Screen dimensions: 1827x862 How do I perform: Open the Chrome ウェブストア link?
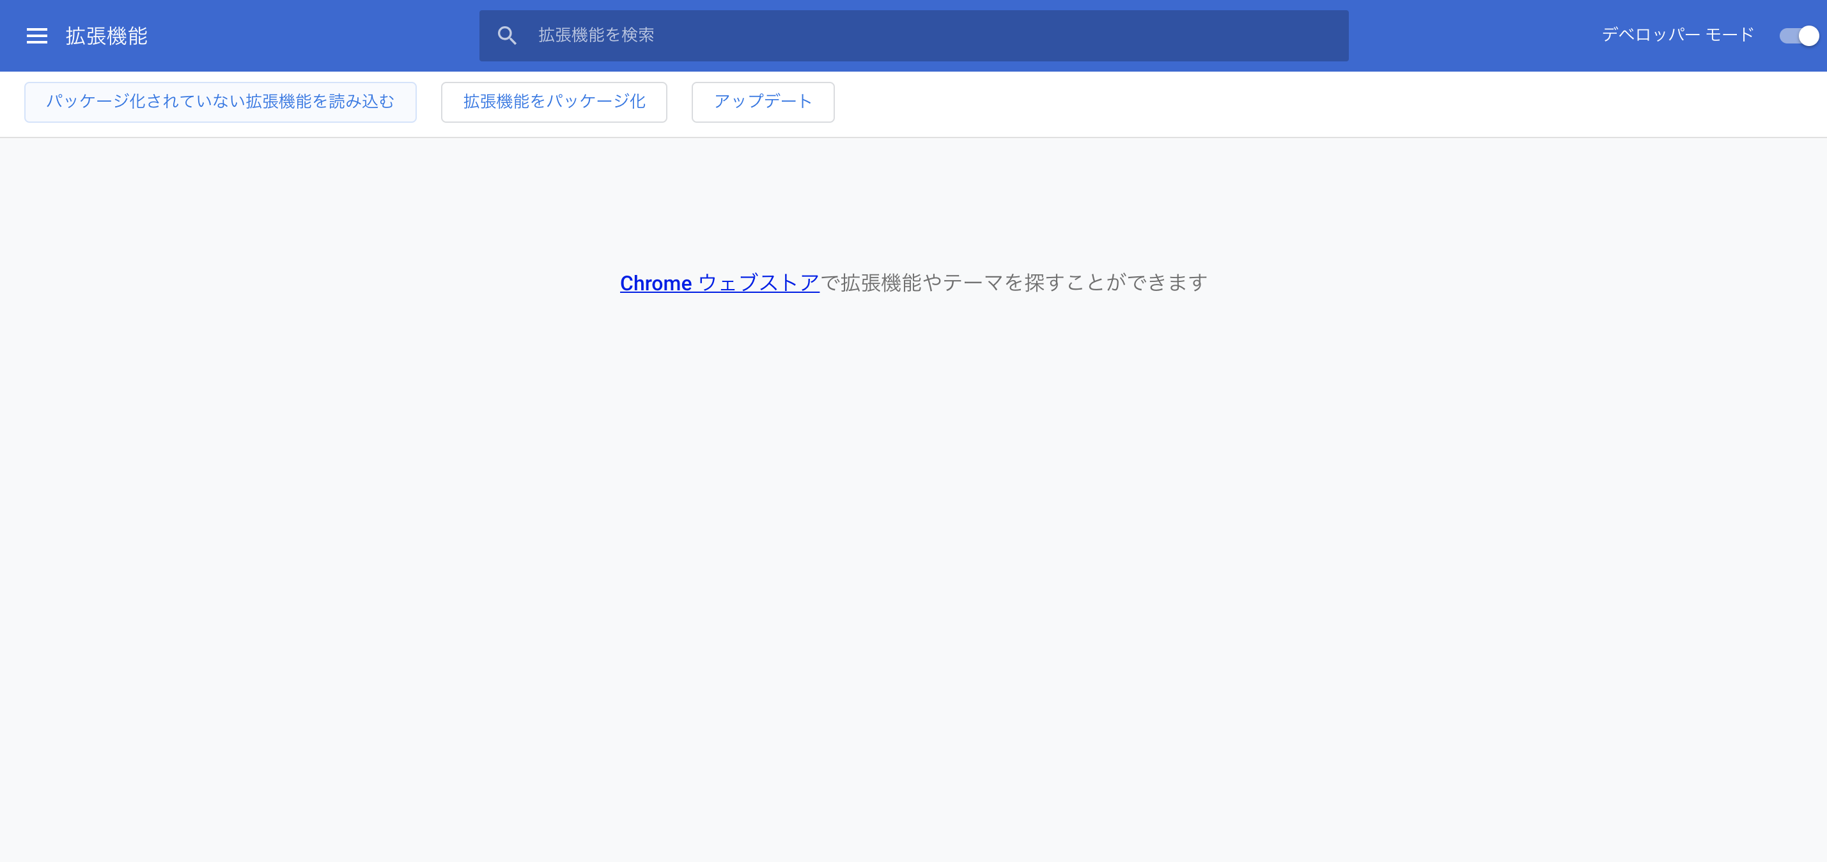click(719, 283)
